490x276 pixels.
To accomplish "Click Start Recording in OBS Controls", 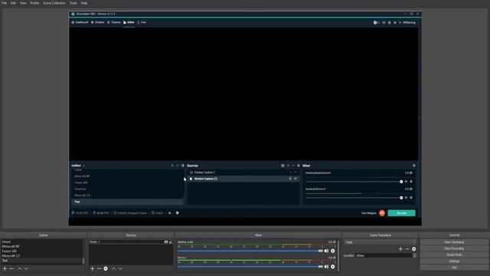I will [x=454, y=248].
